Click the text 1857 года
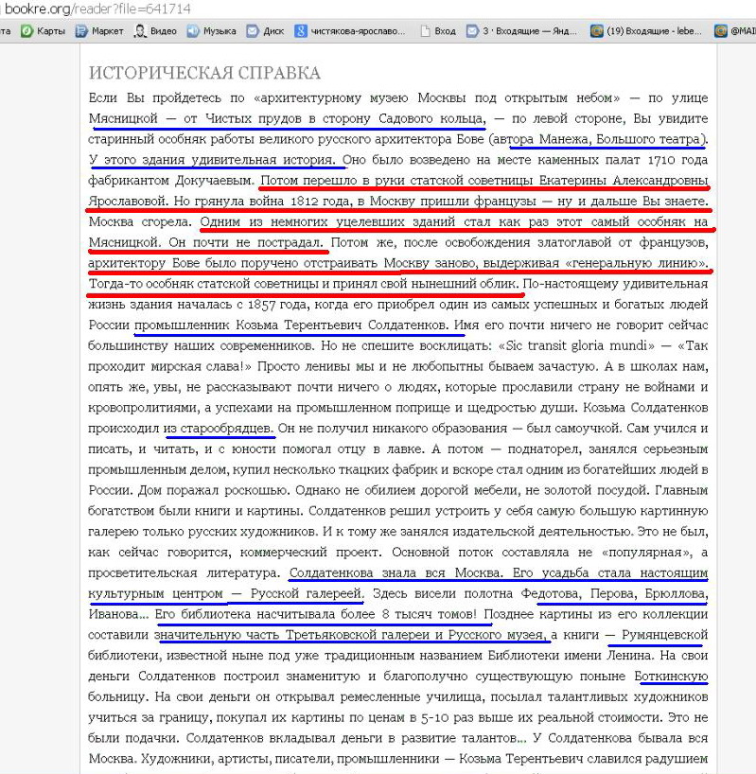Image resolution: width=756 pixels, height=774 pixels. (277, 305)
